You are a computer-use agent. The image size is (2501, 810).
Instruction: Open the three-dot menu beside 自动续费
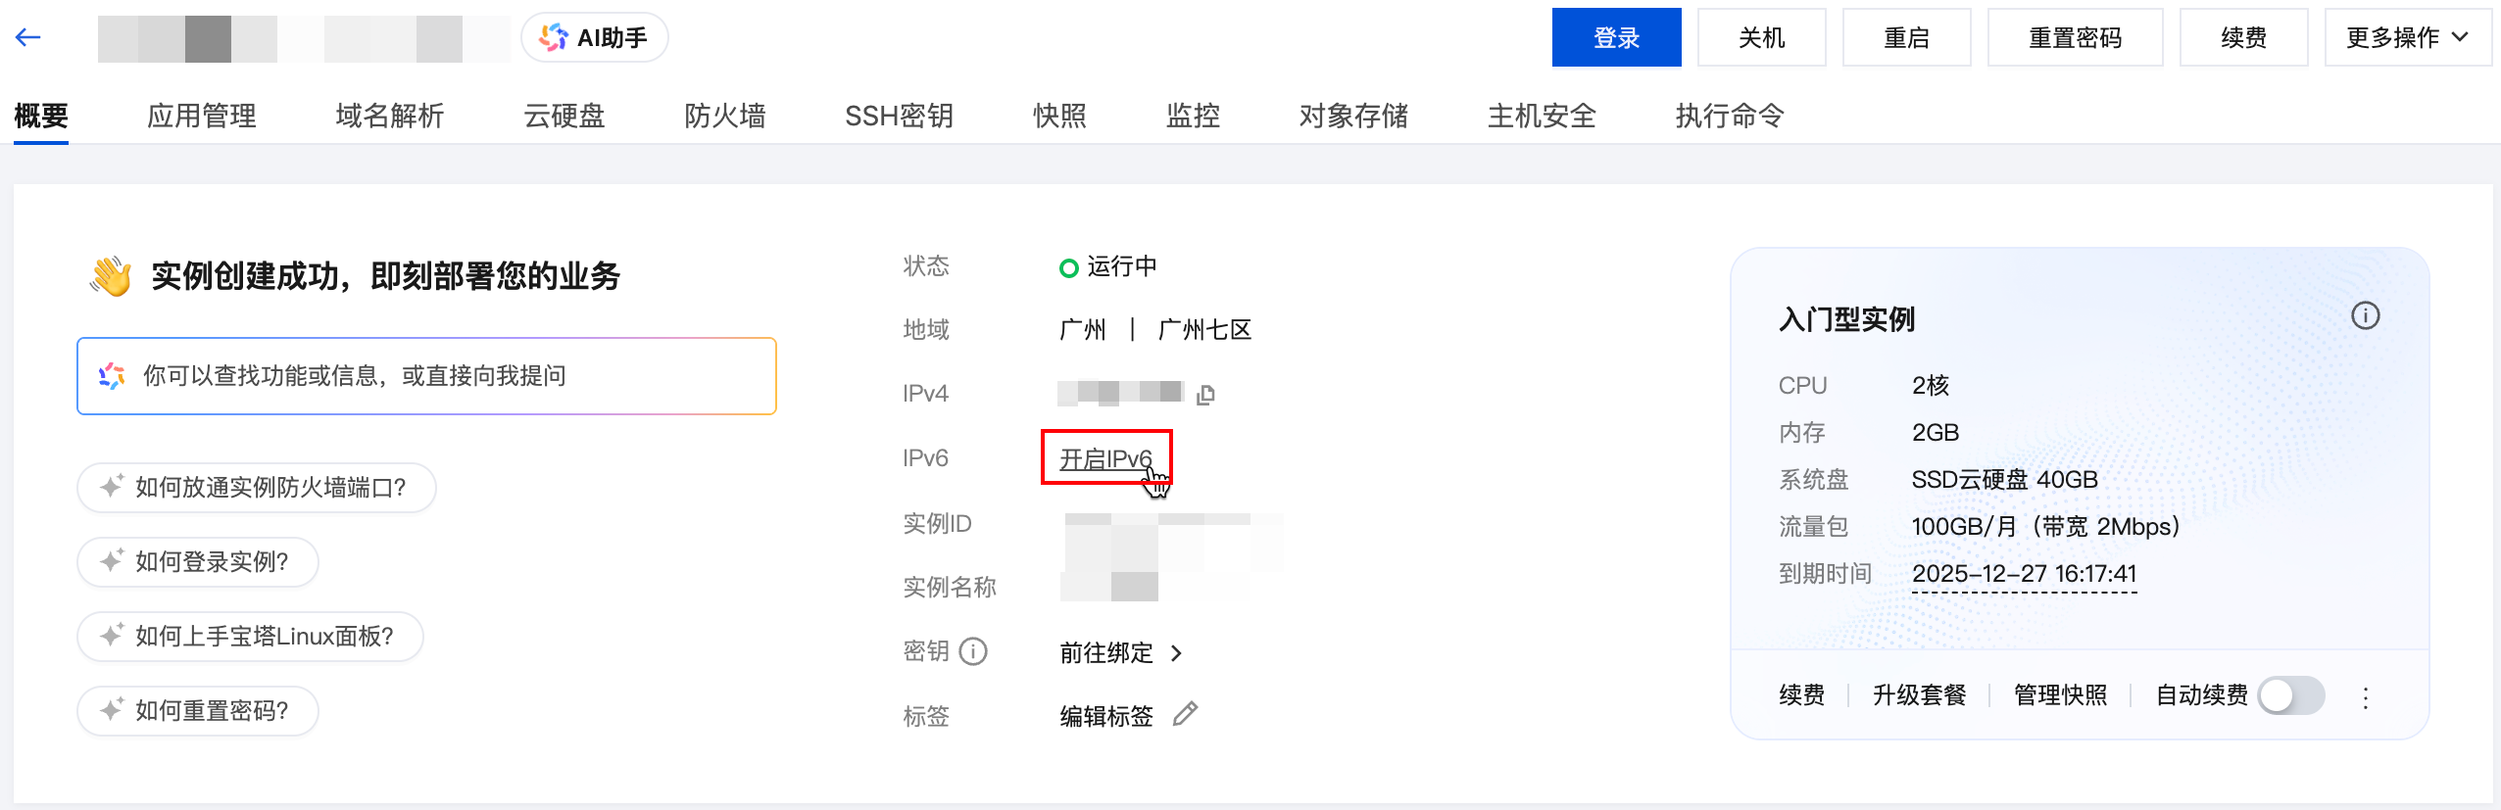tap(2365, 697)
